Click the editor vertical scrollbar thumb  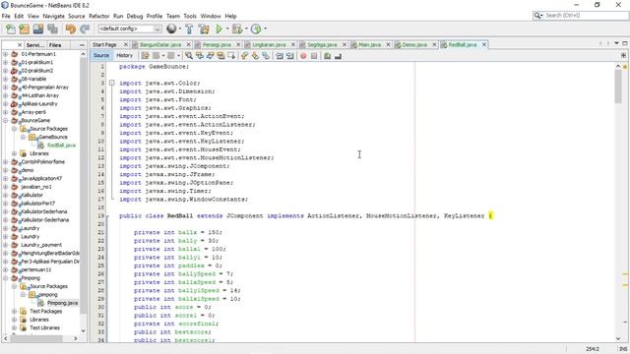pos(618,88)
